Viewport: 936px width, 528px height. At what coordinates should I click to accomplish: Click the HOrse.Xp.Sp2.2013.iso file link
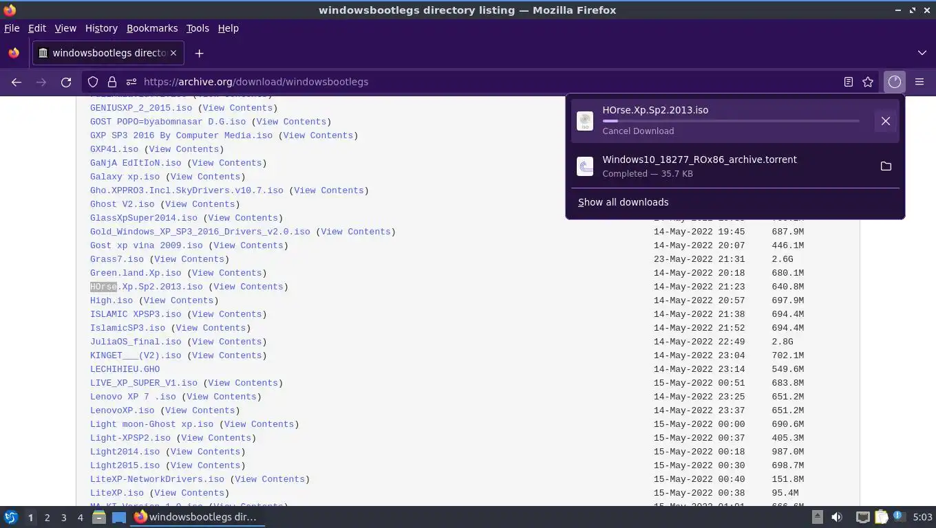pyautogui.click(x=147, y=287)
